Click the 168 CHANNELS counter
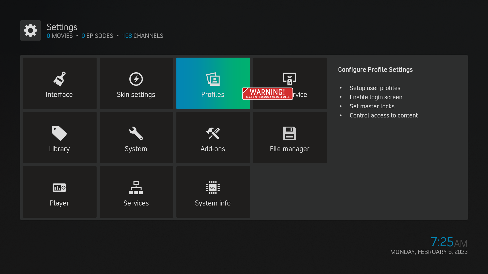 coord(143,36)
